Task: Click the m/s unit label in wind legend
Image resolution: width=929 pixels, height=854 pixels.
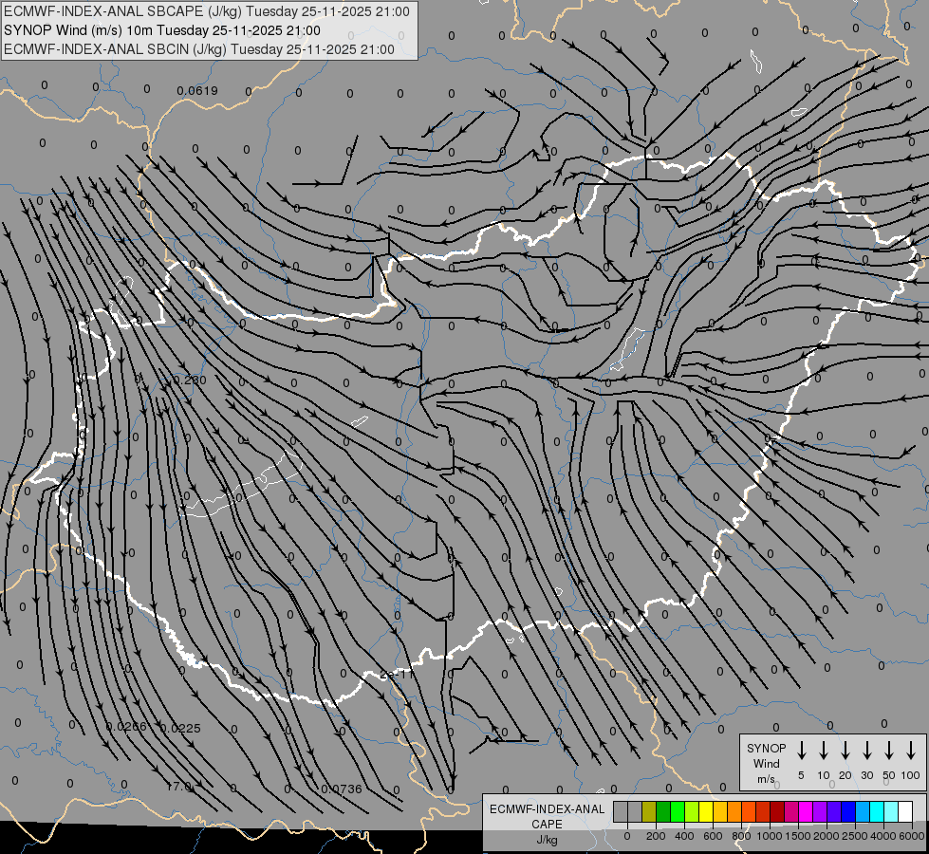Action: (x=766, y=779)
